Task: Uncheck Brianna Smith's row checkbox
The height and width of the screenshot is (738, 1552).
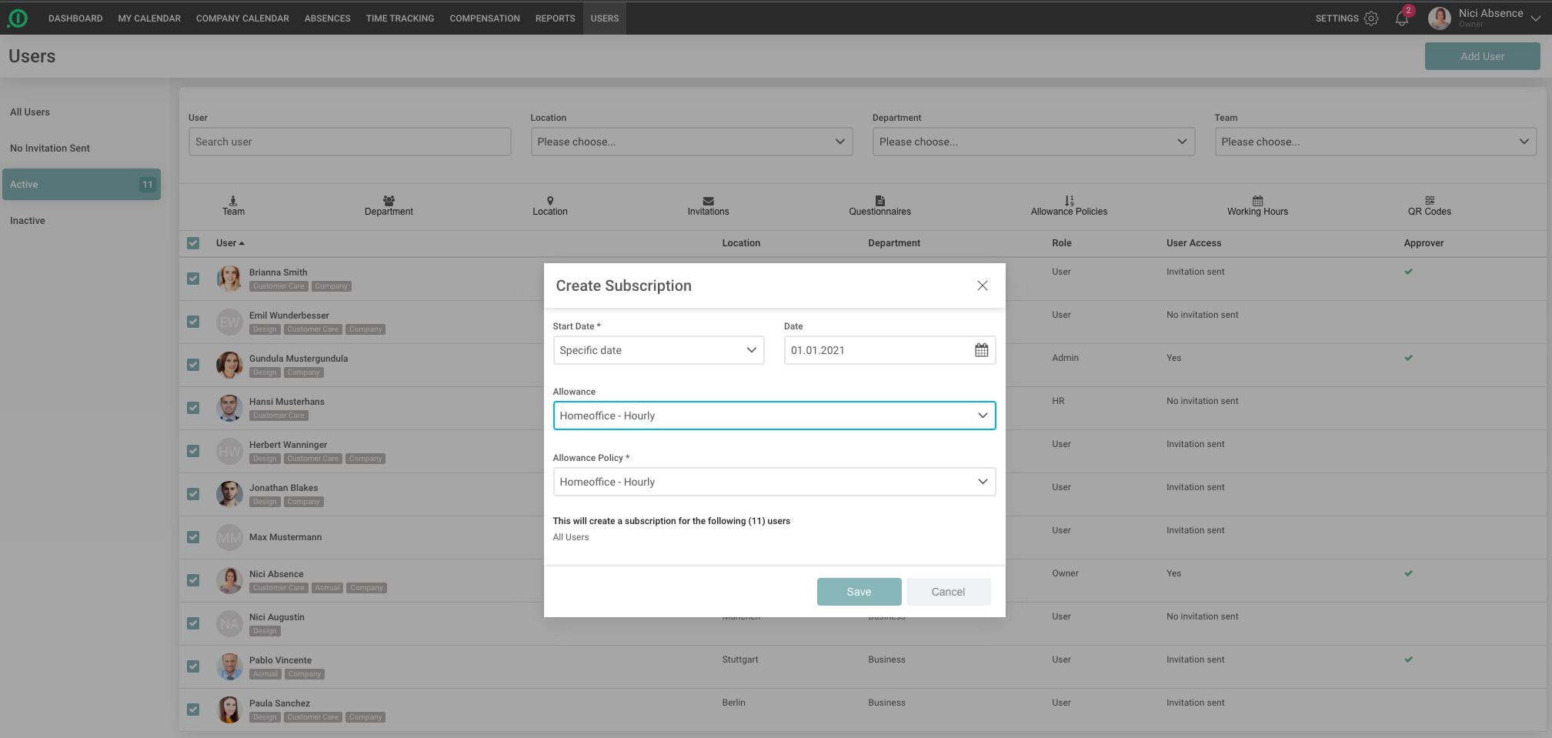Action: point(193,279)
